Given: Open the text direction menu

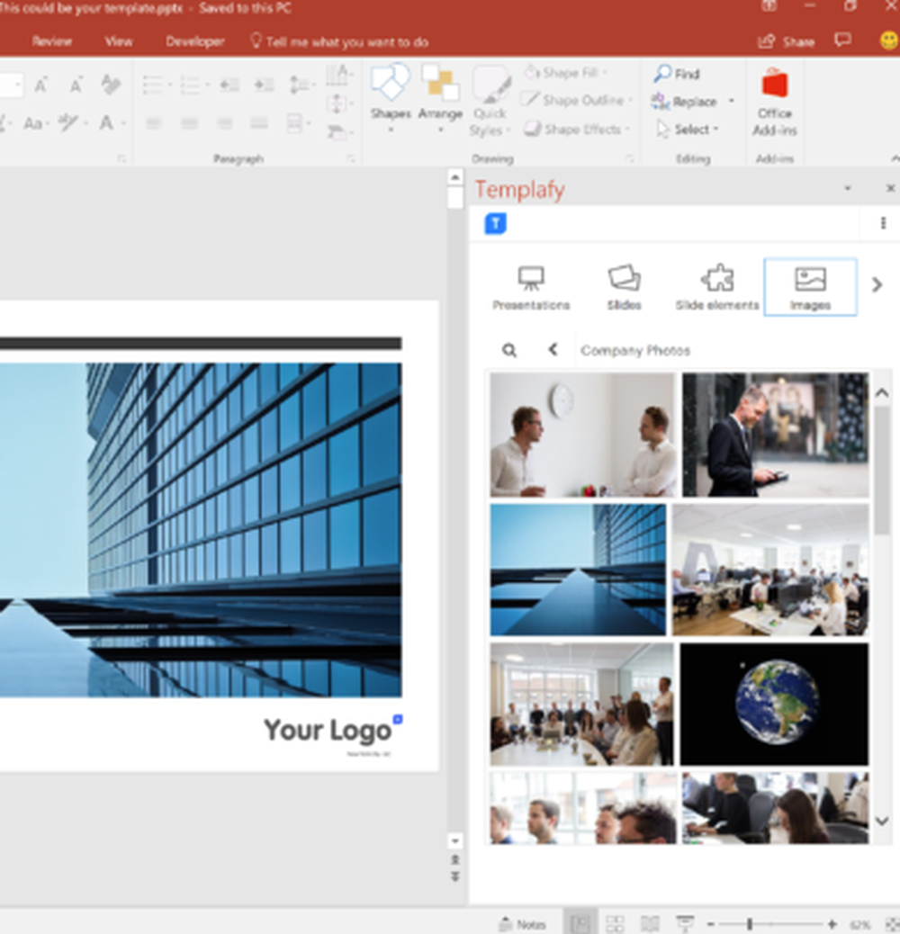Looking at the screenshot, I should point(338,76).
